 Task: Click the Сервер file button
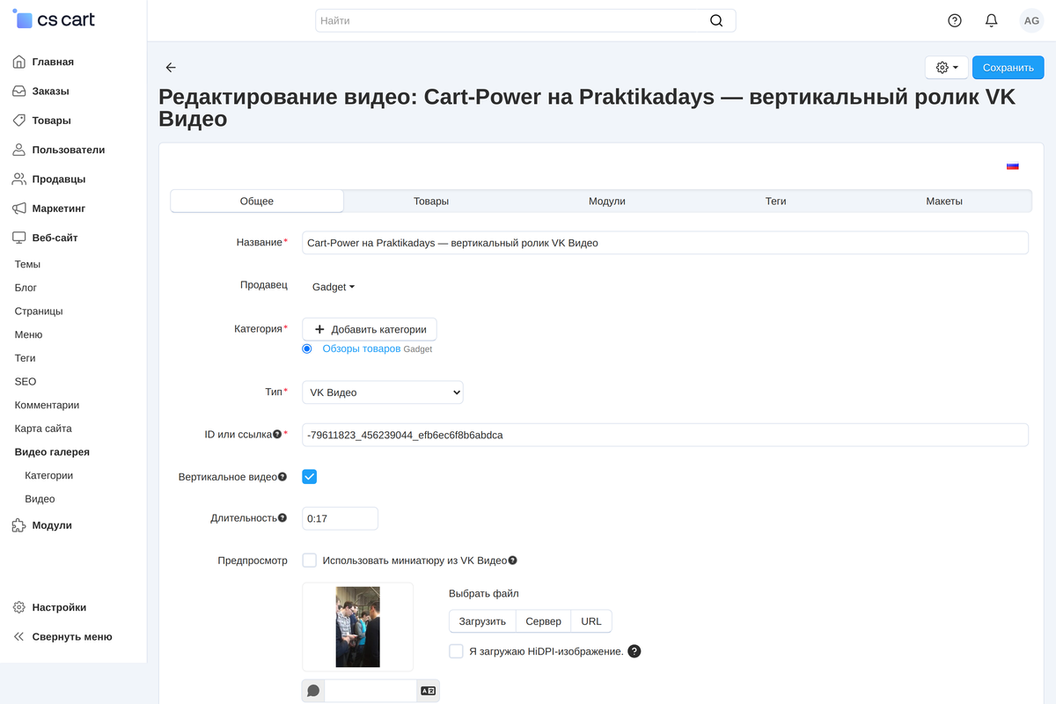(x=544, y=621)
